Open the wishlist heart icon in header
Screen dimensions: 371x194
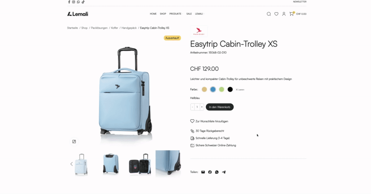click(276, 14)
